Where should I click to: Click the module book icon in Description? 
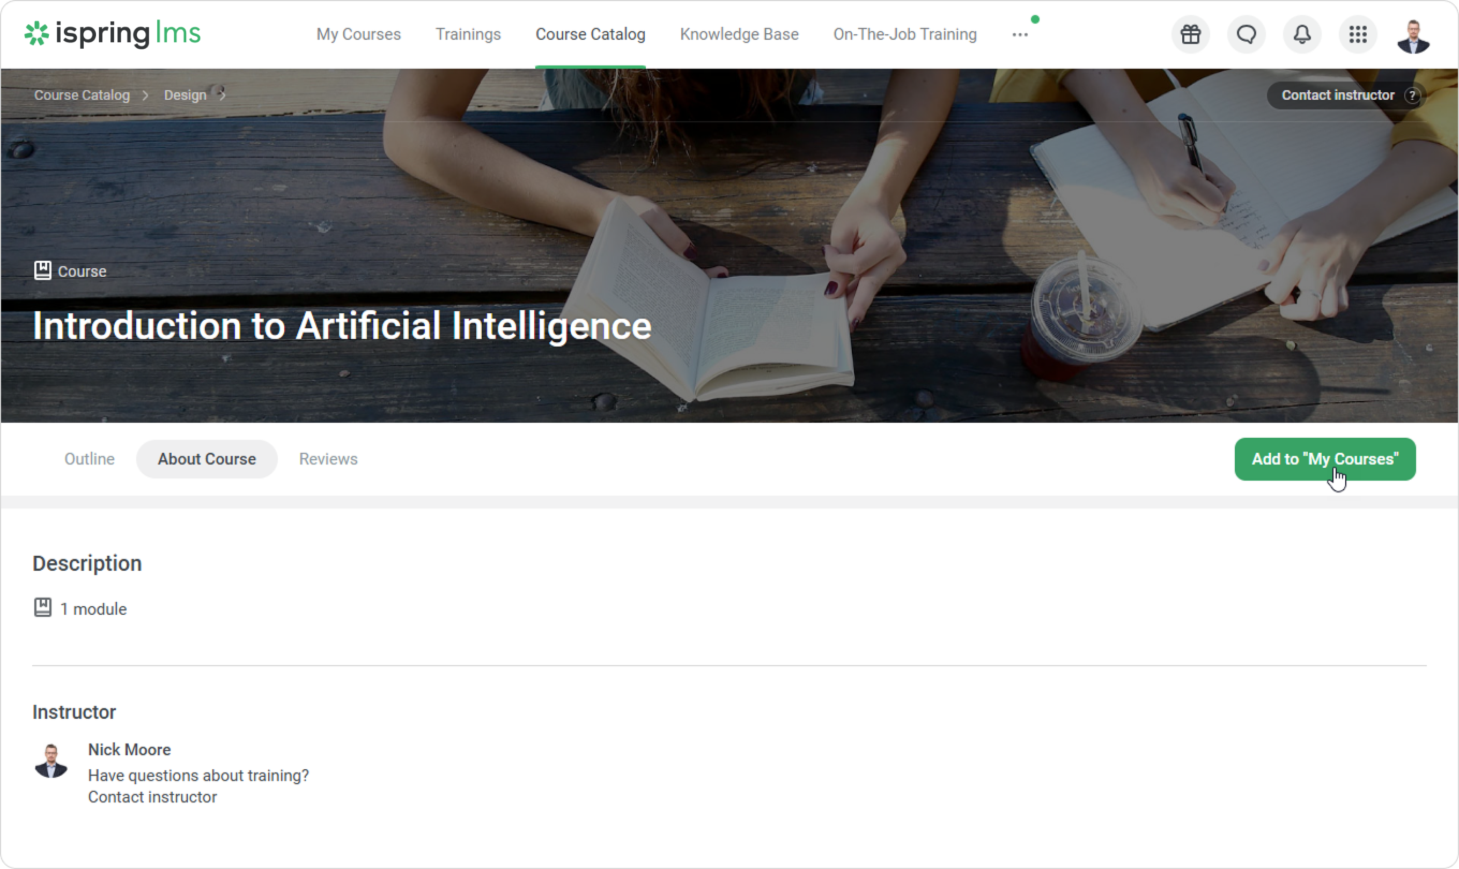pyautogui.click(x=43, y=608)
